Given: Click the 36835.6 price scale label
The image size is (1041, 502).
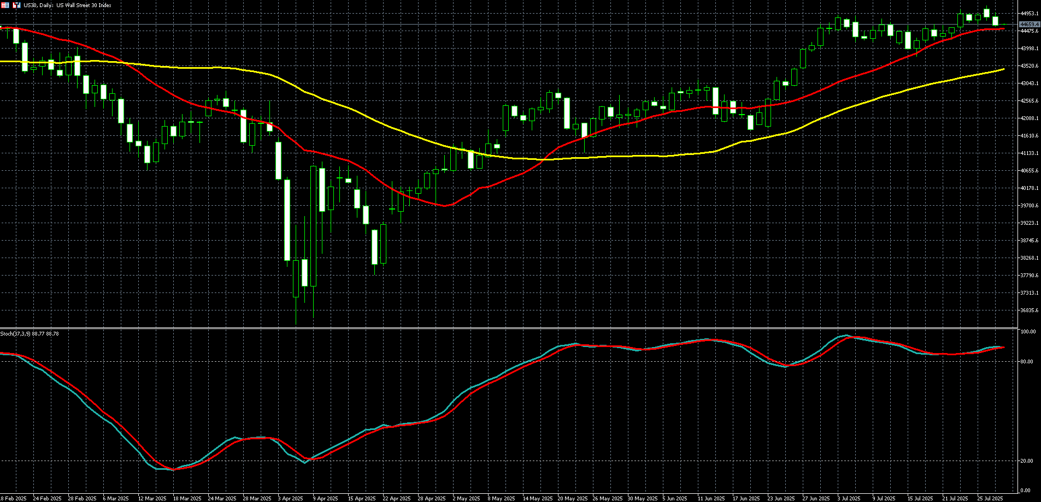Looking at the screenshot, I should pos(1030,310).
